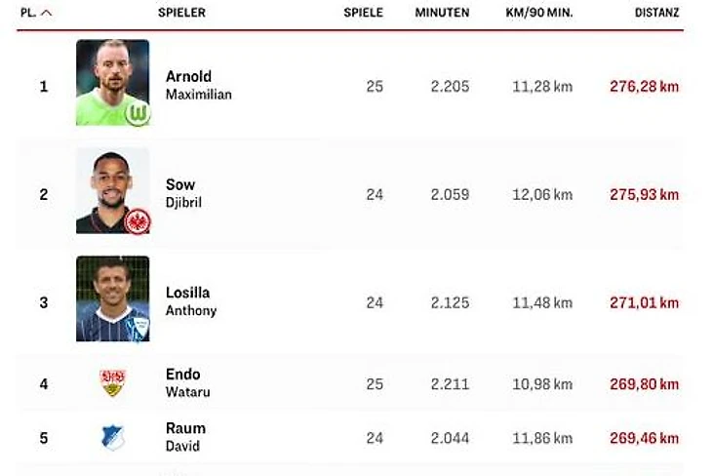Open Maximilian Arnold's player photo

pos(112,83)
